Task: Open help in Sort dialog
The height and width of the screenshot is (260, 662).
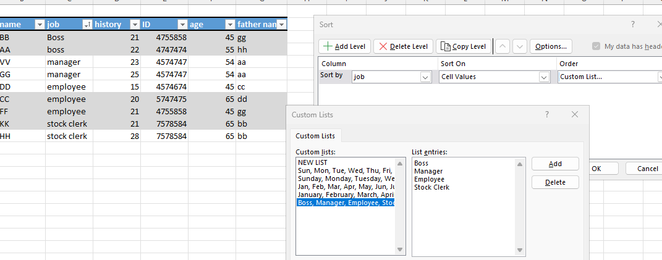Action: 632,25
